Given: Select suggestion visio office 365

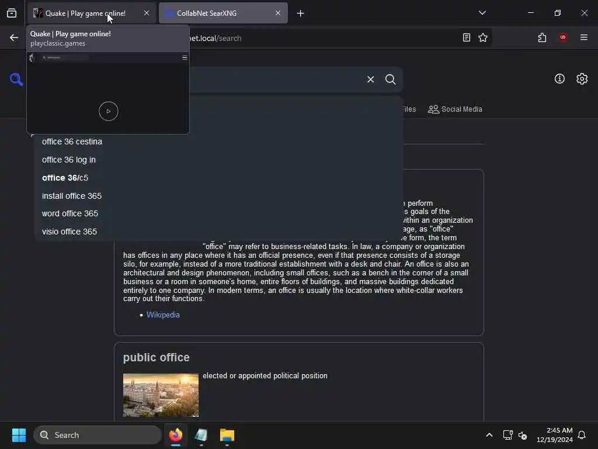Looking at the screenshot, I should pyautogui.click(x=218, y=232).
